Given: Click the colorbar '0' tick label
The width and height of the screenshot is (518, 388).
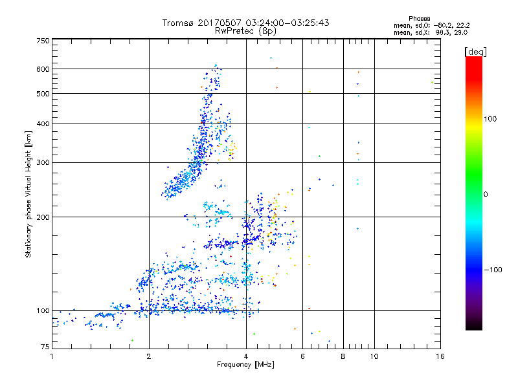Looking at the screenshot, I should coord(486,195).
